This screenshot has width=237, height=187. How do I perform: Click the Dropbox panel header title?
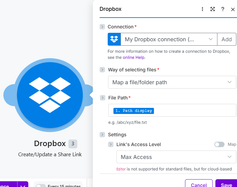pyautogui.click(x=110, y=9)
